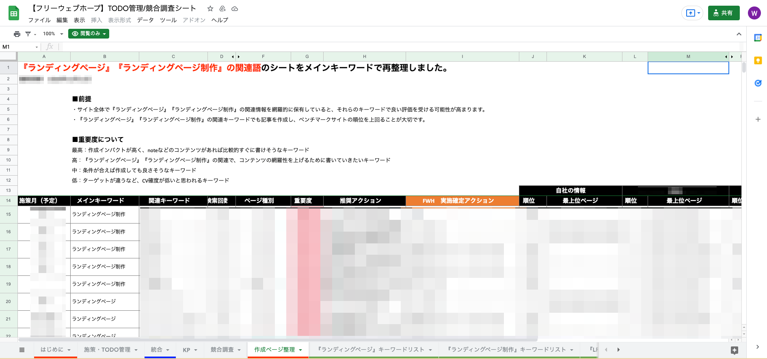Select all cells corner button
Viewport: 767px width, 359px height.
click(x=8, y=57)
